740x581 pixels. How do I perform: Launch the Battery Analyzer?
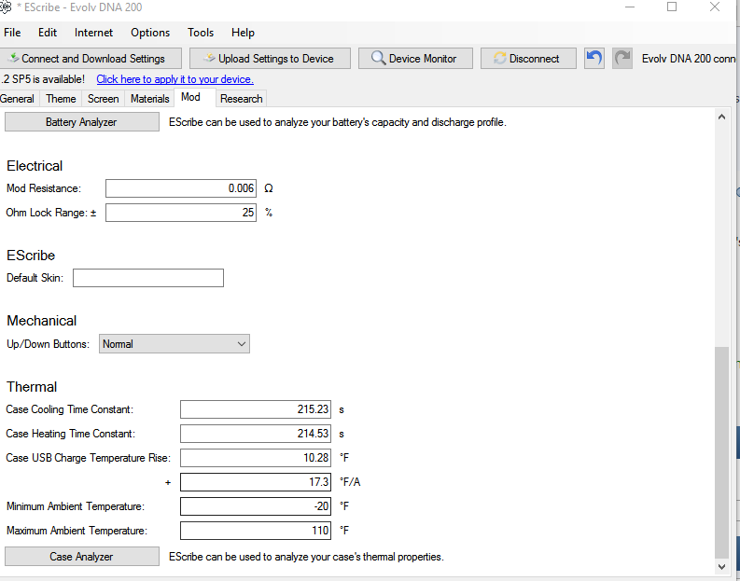81,122
